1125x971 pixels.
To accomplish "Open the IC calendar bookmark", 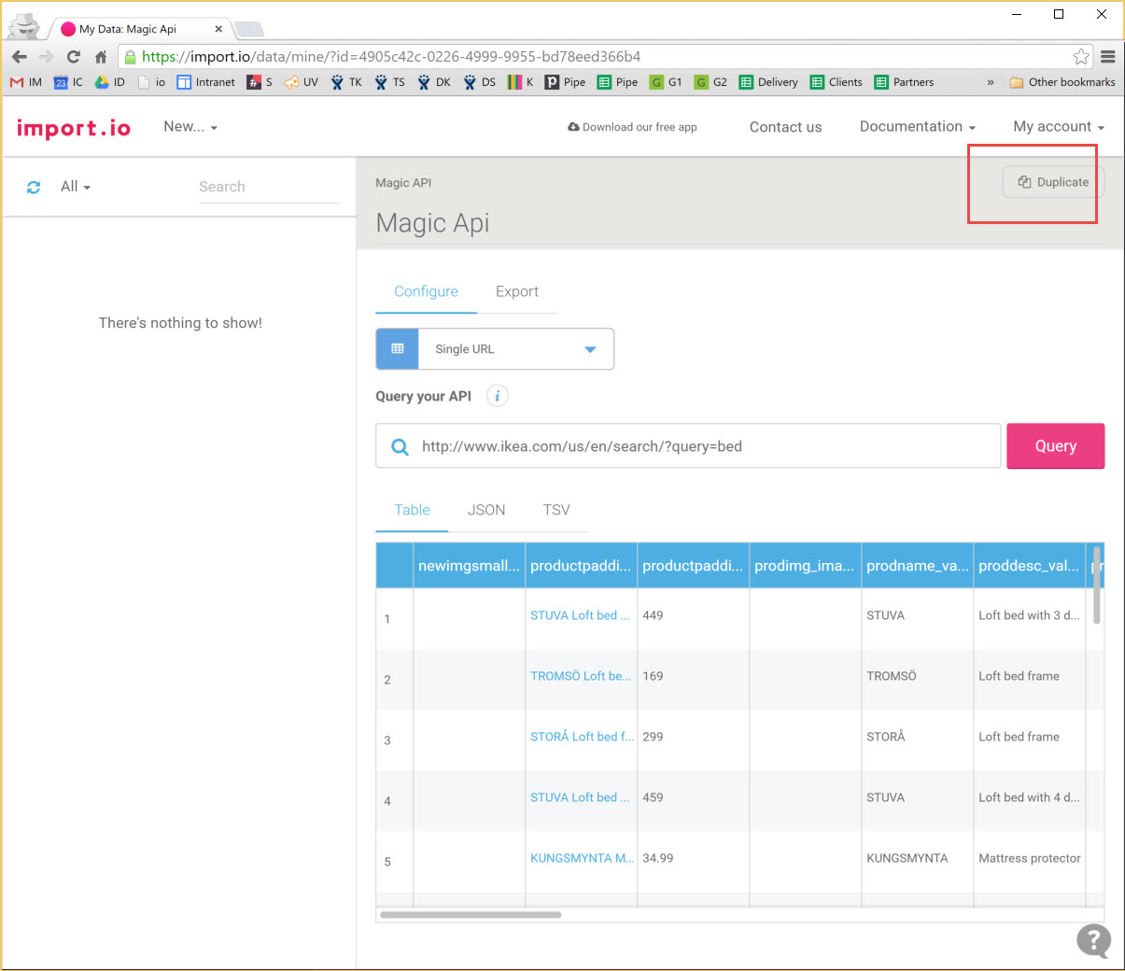I will coord(68,82).
